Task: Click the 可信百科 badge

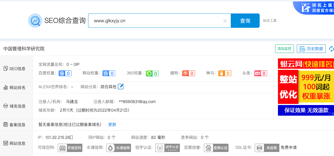Action: pyautogui.click(x=70, y=148)
